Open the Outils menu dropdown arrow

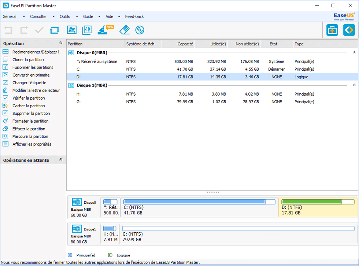click(x=77, y=16)
